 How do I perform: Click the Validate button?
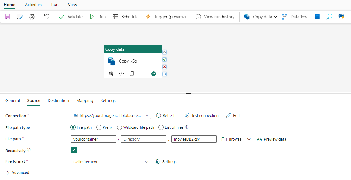coord(70,17)
